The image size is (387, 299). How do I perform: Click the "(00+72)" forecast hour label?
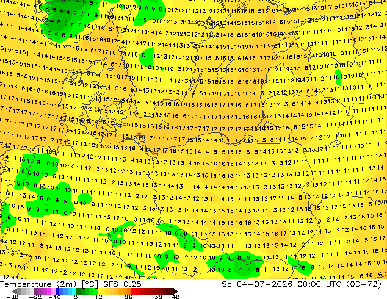pyautogui.click(x=364, y=284)
